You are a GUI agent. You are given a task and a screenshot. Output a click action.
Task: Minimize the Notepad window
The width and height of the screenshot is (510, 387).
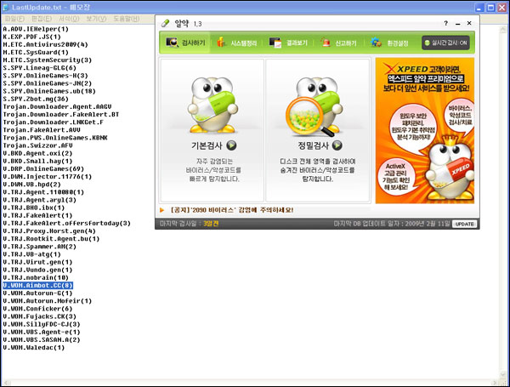(479, 8)
